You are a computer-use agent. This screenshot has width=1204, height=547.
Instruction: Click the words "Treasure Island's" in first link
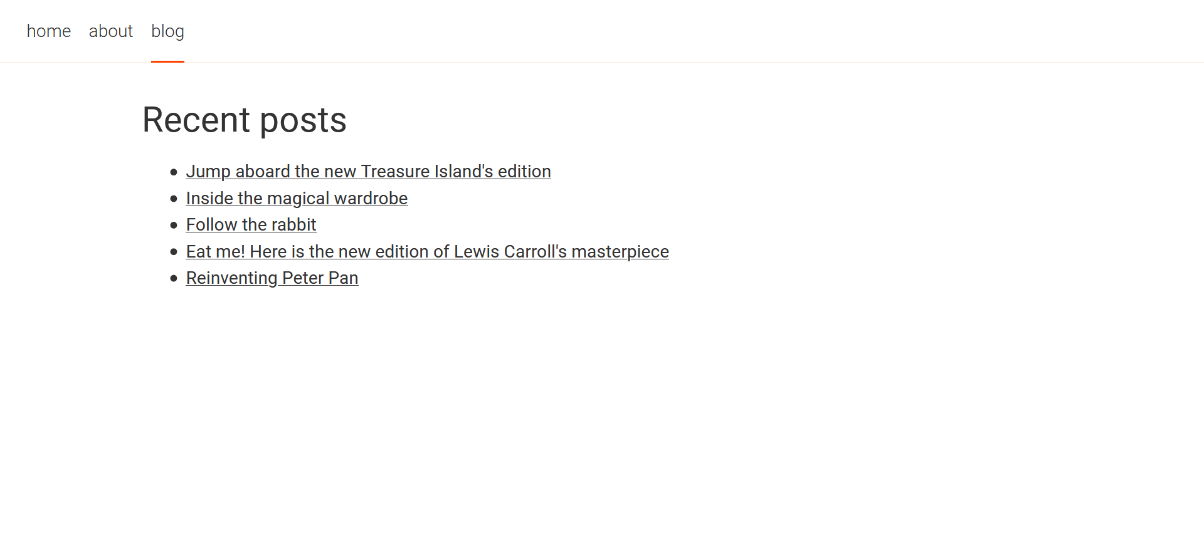pos(427,171)
